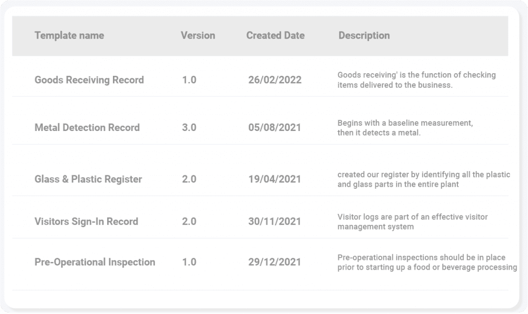Screen dimensions: 528x314
Task: Click the 19/04/2021 created date
Action: click(x=274, y=179)
